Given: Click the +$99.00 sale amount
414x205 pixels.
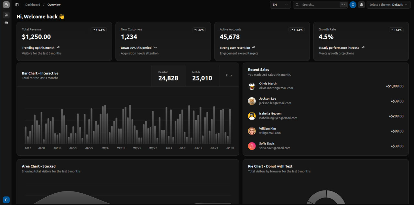Looking at the screenshot, I should tap(397, 131).
